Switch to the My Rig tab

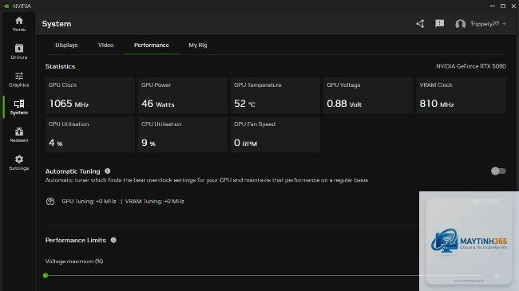198,45
